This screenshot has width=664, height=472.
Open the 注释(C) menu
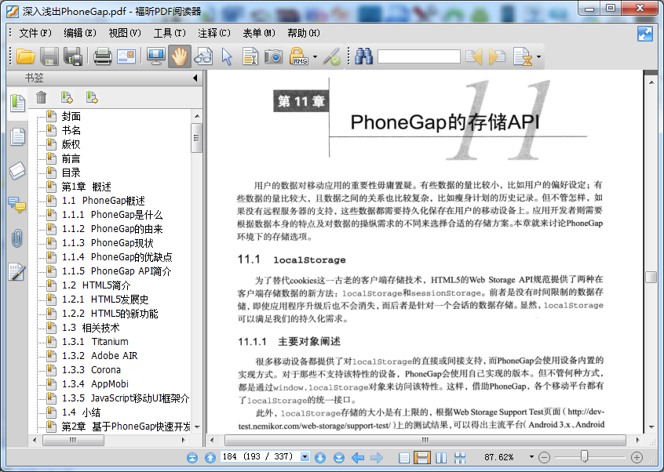tap(214, 33)
